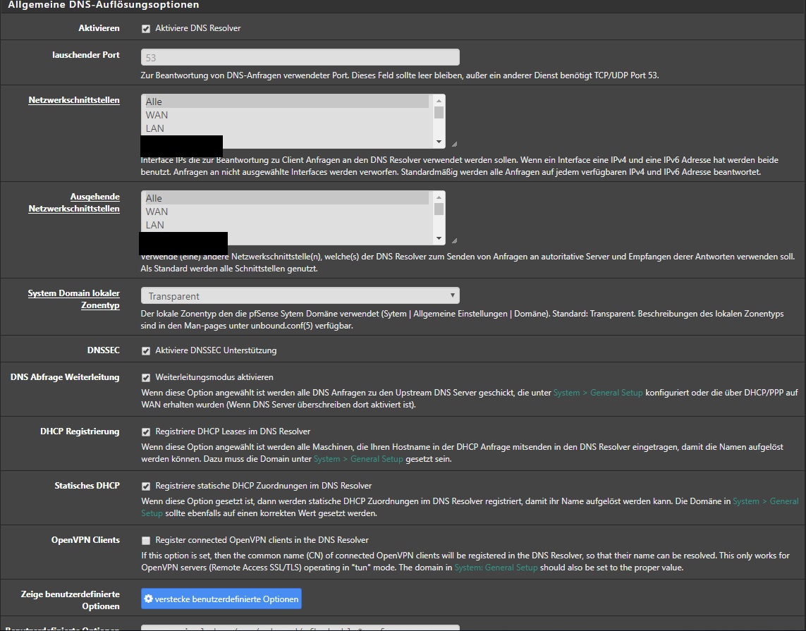Click the lauschender Port input field
The width and height of the screenshot is (806, 631).
(300, 58)
